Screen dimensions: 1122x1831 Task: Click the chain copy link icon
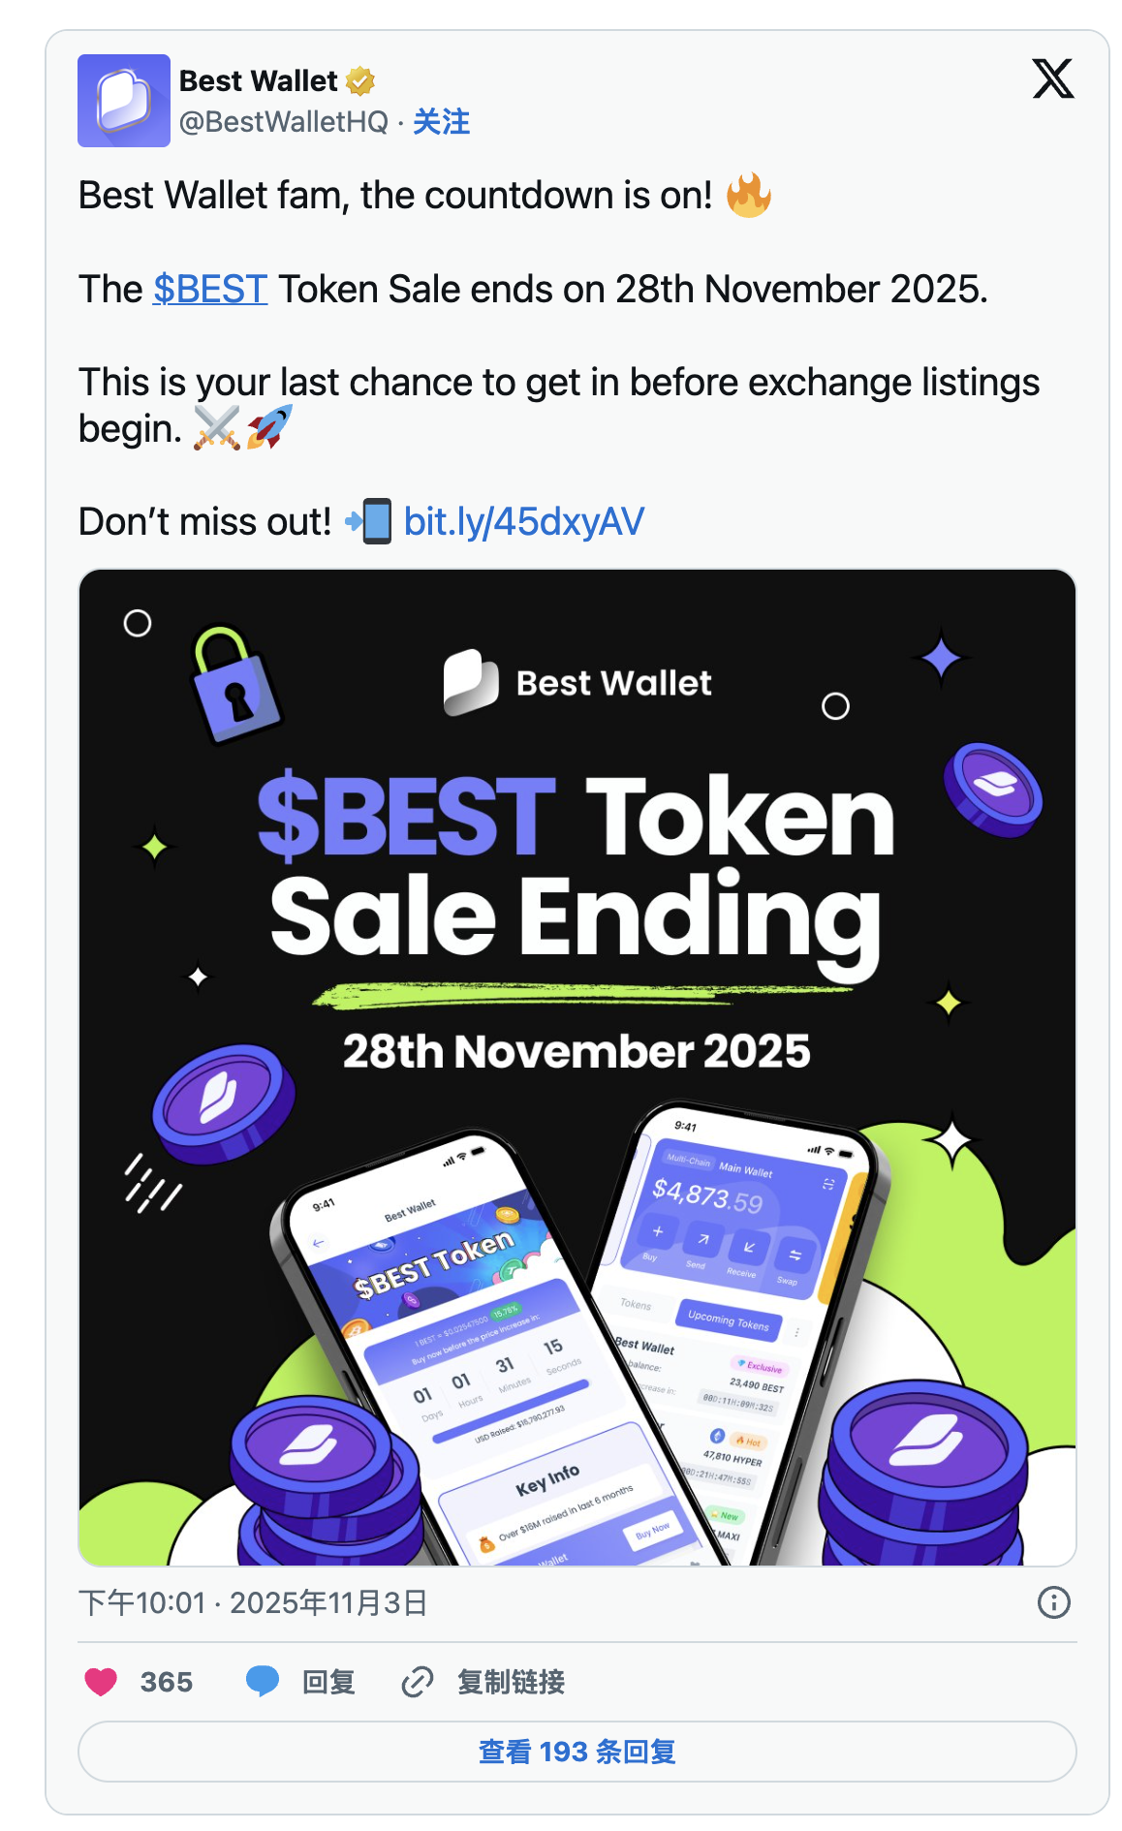pos(417,1682)
